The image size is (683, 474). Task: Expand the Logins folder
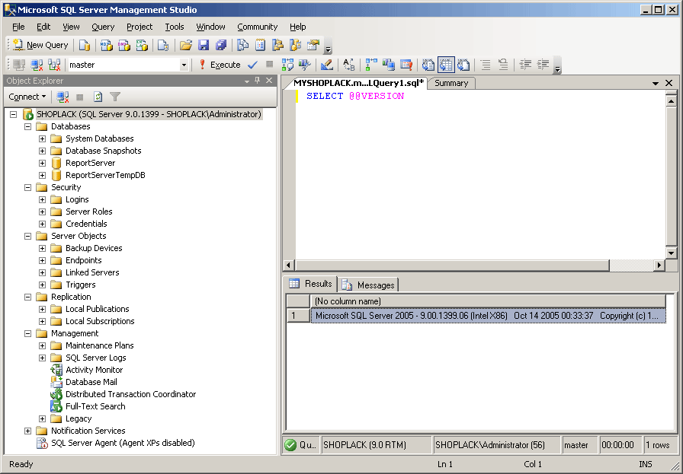[x=42, y=199]
